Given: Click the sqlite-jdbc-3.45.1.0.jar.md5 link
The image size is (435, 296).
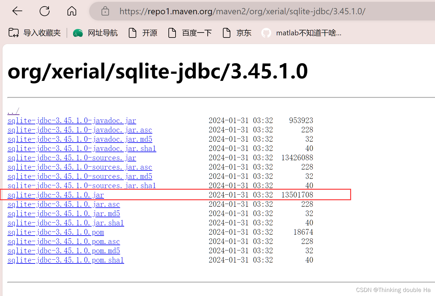Looking at the screenshot, I should pyautogui.click(x=63, y=213).
